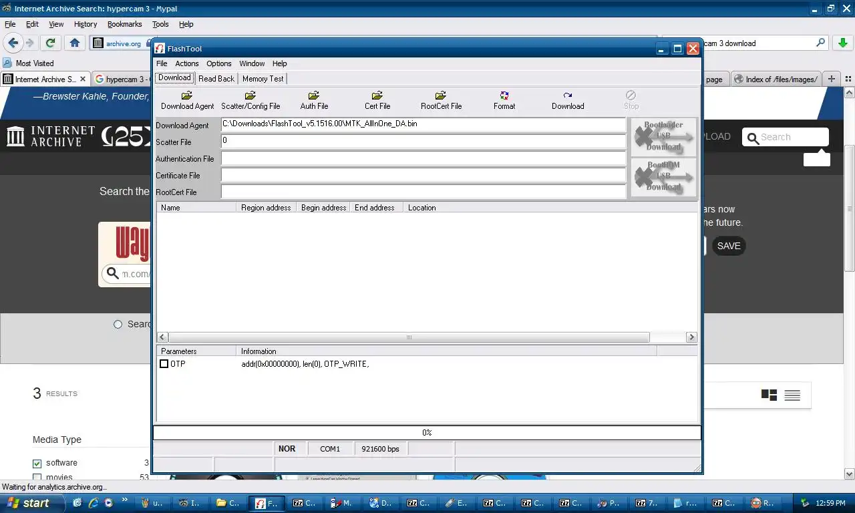Viewport: 855px width, 513px height.
Task: Open FlashTool Help menu
Action: coord(280,63)
